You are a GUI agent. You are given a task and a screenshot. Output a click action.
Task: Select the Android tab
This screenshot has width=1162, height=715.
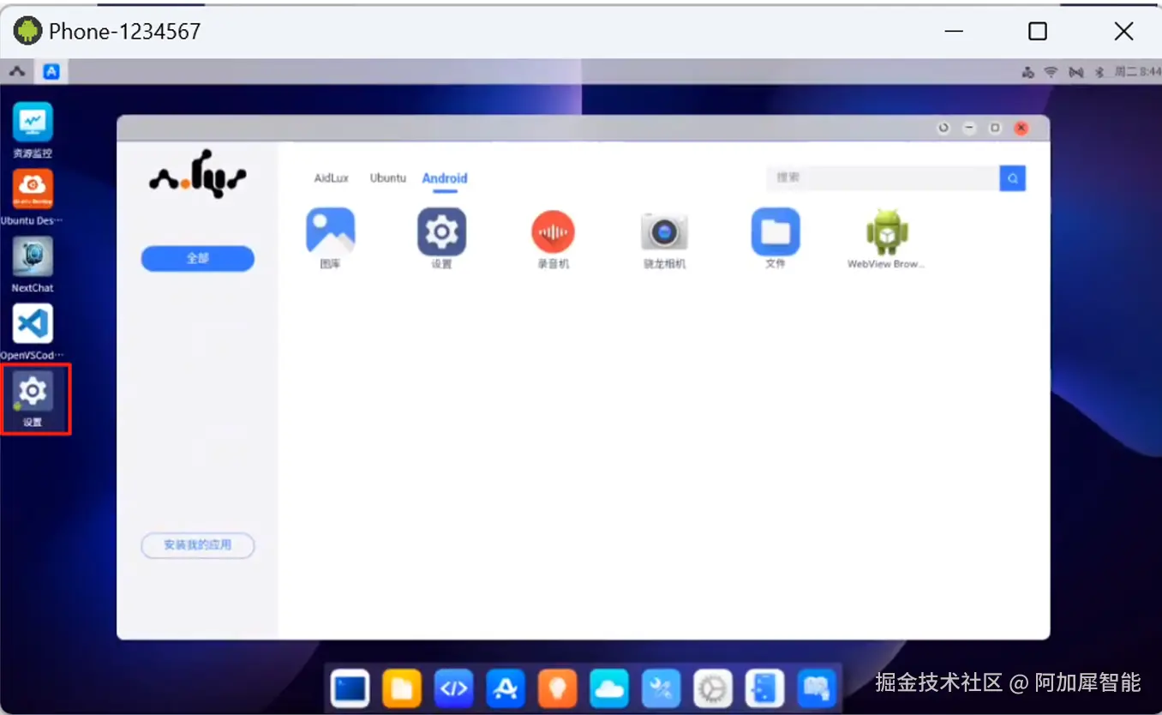445,178
